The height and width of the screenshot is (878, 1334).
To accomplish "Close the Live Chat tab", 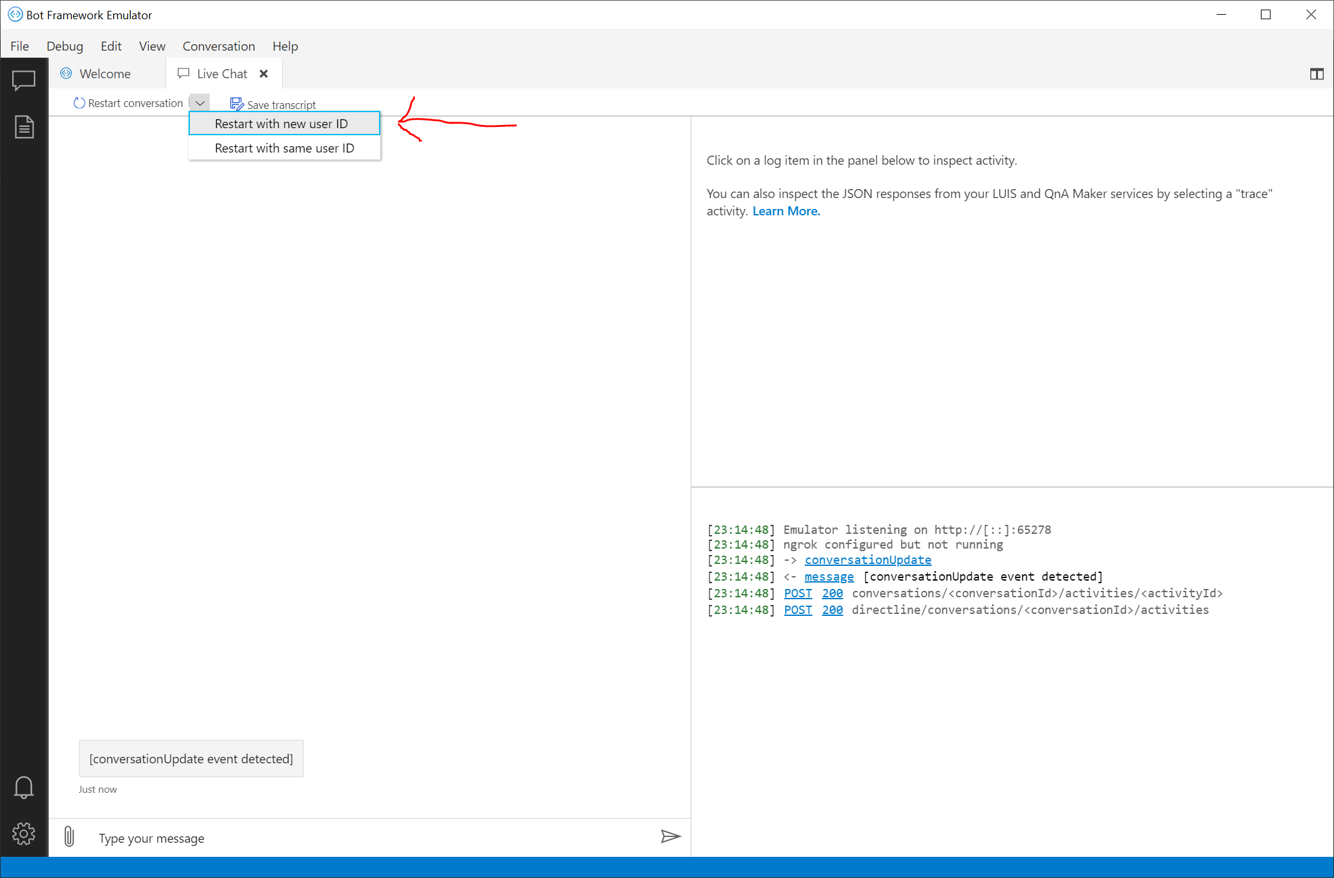I will coord(264,73).
